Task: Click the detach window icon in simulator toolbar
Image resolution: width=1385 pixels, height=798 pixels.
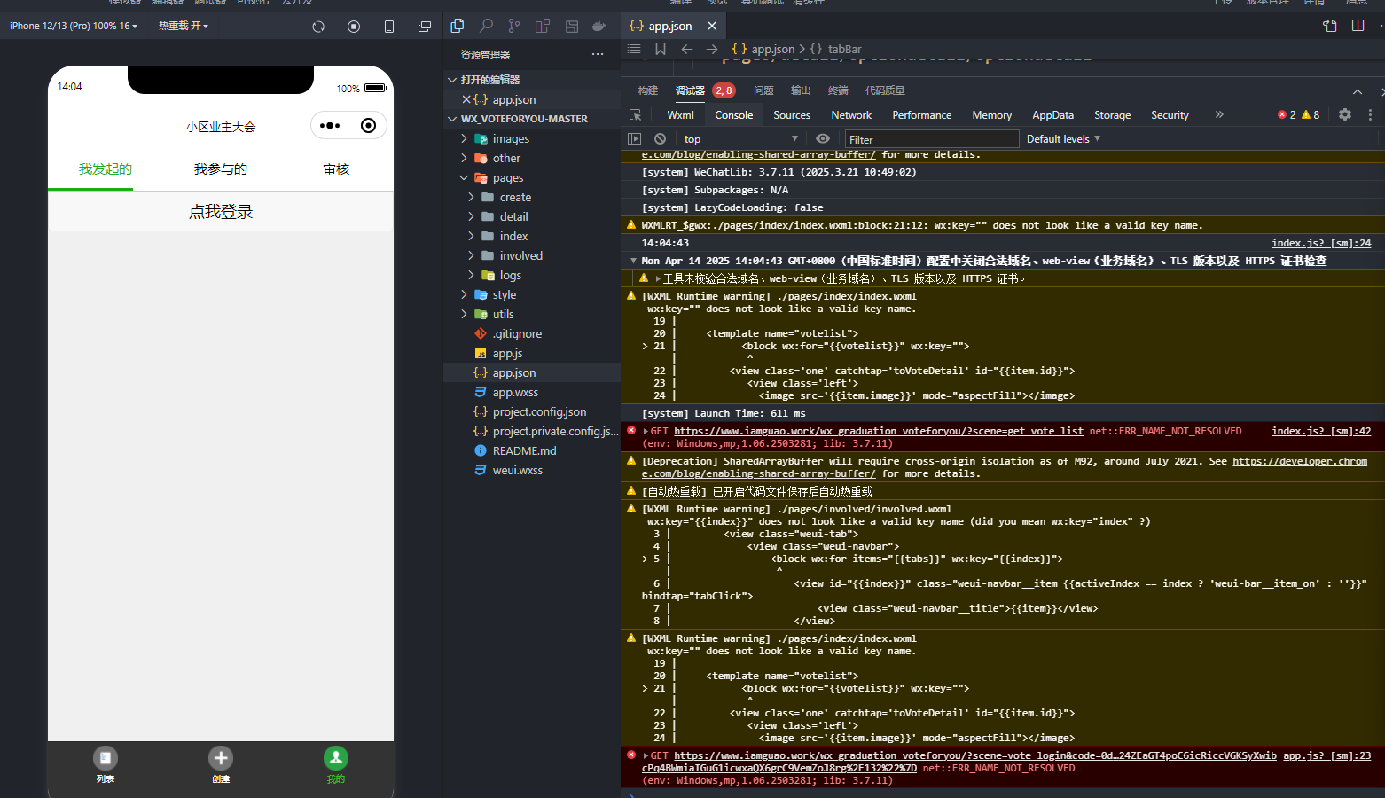Action: click(425, 27)
